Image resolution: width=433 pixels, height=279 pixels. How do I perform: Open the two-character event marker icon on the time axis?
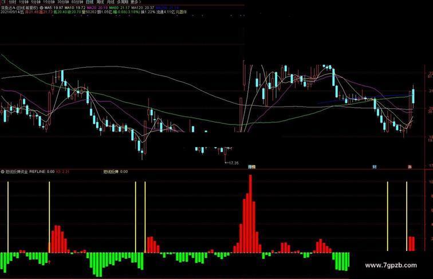coord(251,167)
